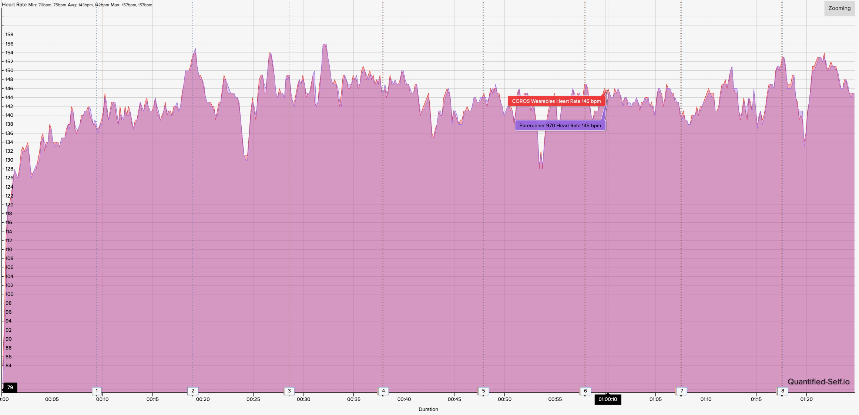
Task: Click the Heart Rate chart title
Action: pos(14,5)
